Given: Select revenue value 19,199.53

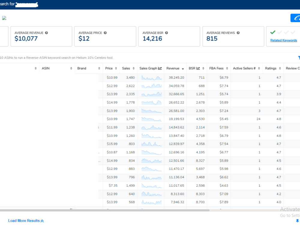Looking at the screenshot, I should 176,119.
